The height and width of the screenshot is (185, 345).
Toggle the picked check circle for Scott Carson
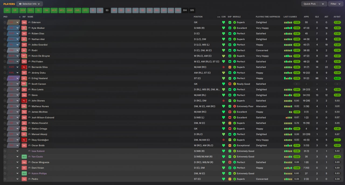point(5,84)
